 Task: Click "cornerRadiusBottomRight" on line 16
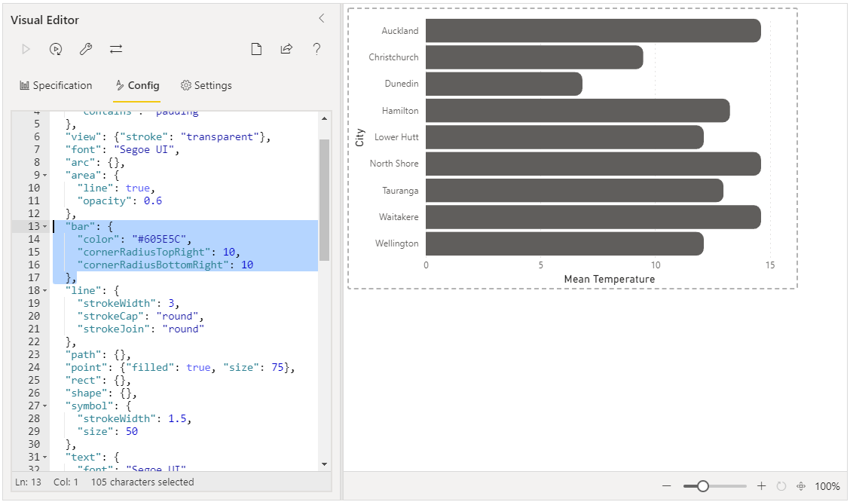(153, 265)
